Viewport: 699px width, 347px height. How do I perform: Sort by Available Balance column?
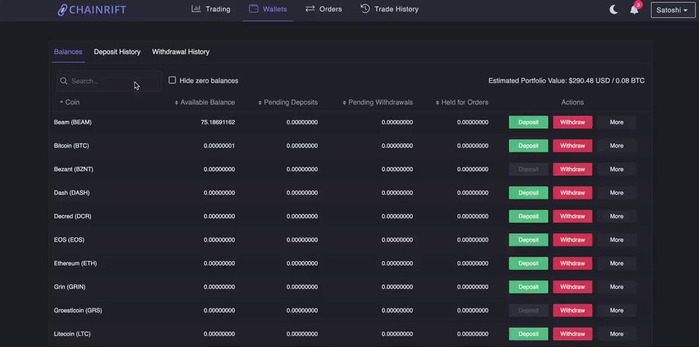click(205, 102)
